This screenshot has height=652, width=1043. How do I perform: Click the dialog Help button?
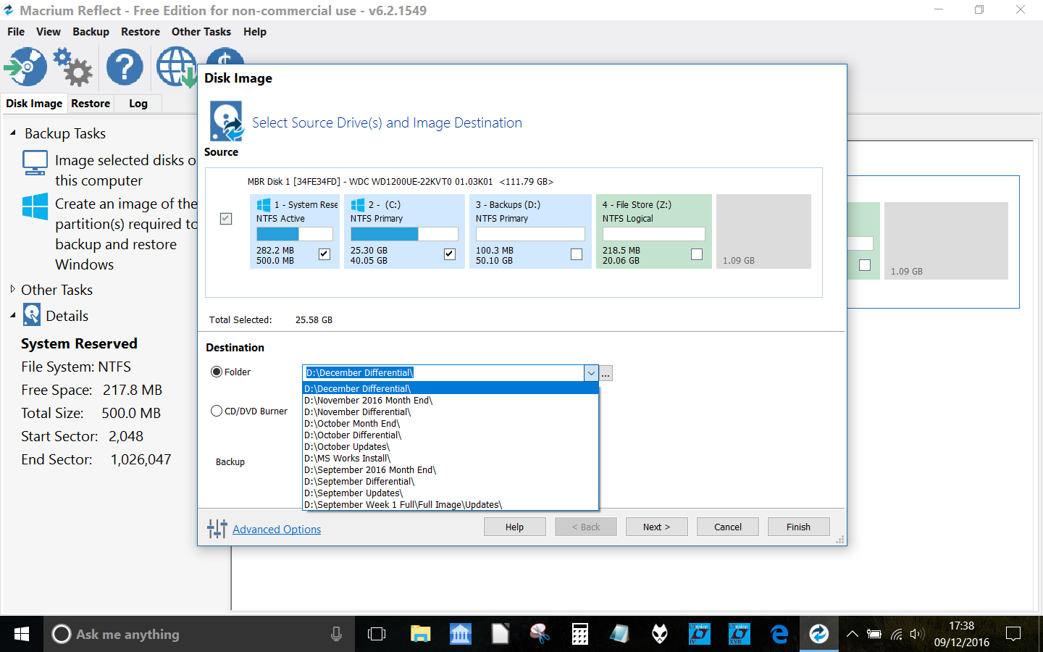click(x=515, y=527)
